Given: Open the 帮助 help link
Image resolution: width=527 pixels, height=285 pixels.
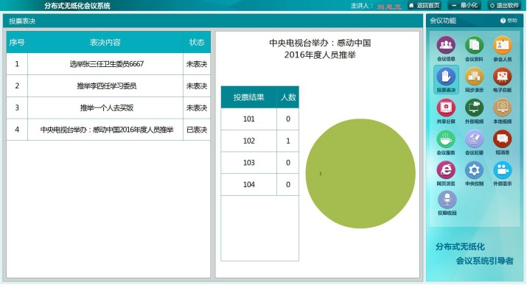Looking at the screenshot, I should (509, 21).
